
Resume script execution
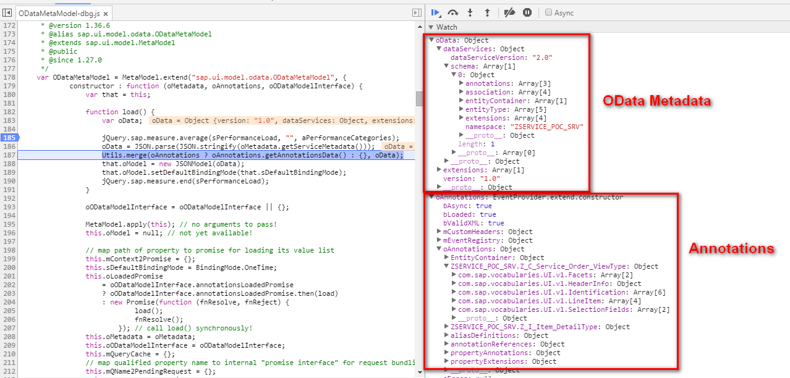[436, 12]
